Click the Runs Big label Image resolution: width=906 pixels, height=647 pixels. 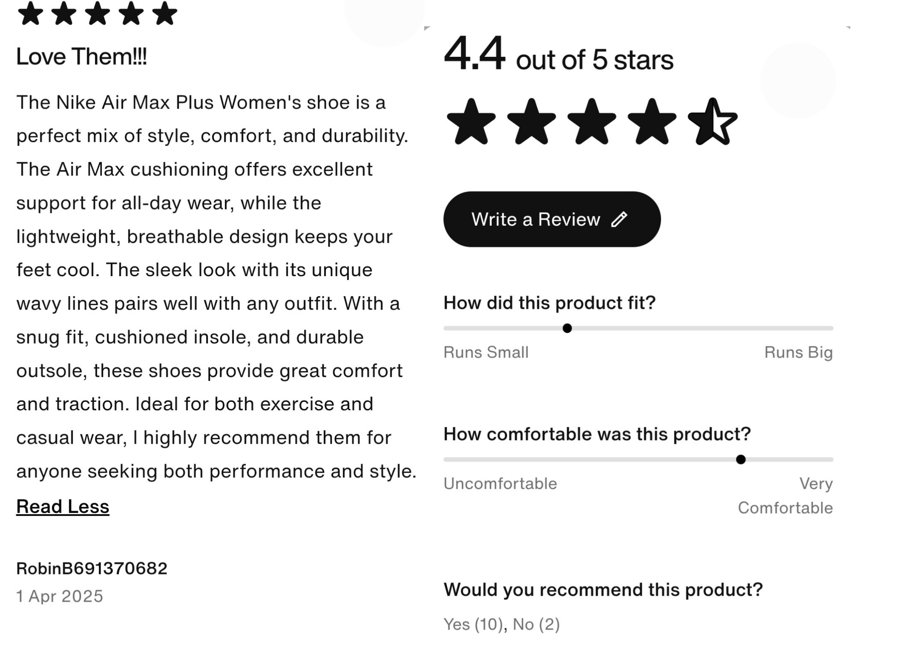pos(799,353)
